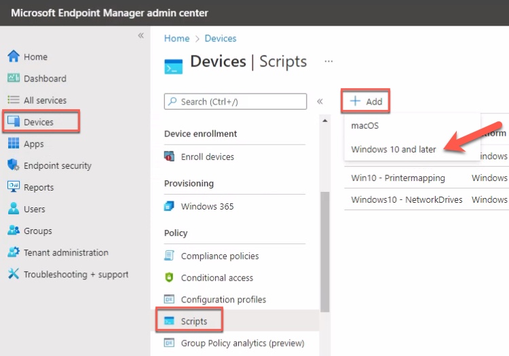Click the Windows 365 icon
Viewport: 509px width, 356px height.
(x=169, y=206)
